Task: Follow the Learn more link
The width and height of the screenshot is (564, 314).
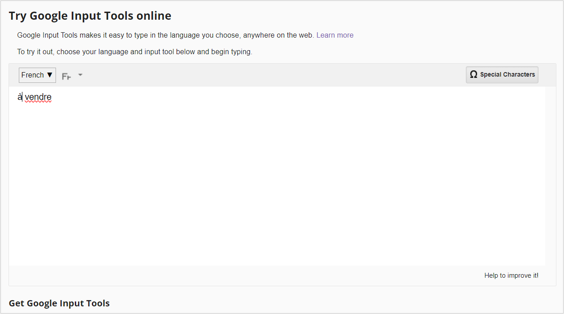Action: click(x=335, y=35)
